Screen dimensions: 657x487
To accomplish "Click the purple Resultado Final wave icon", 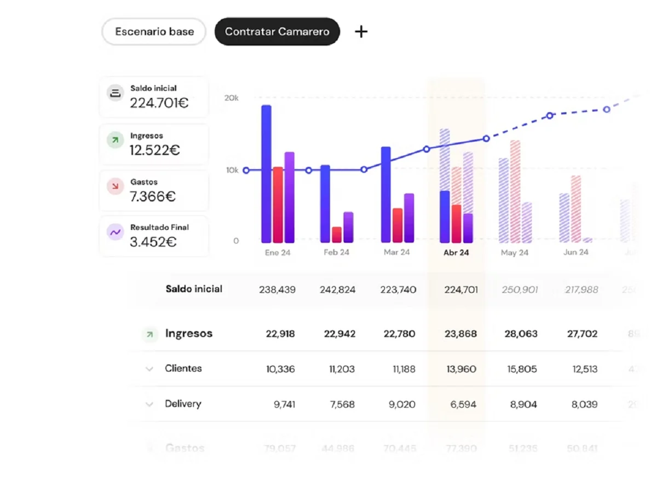I will pos(115,233).
